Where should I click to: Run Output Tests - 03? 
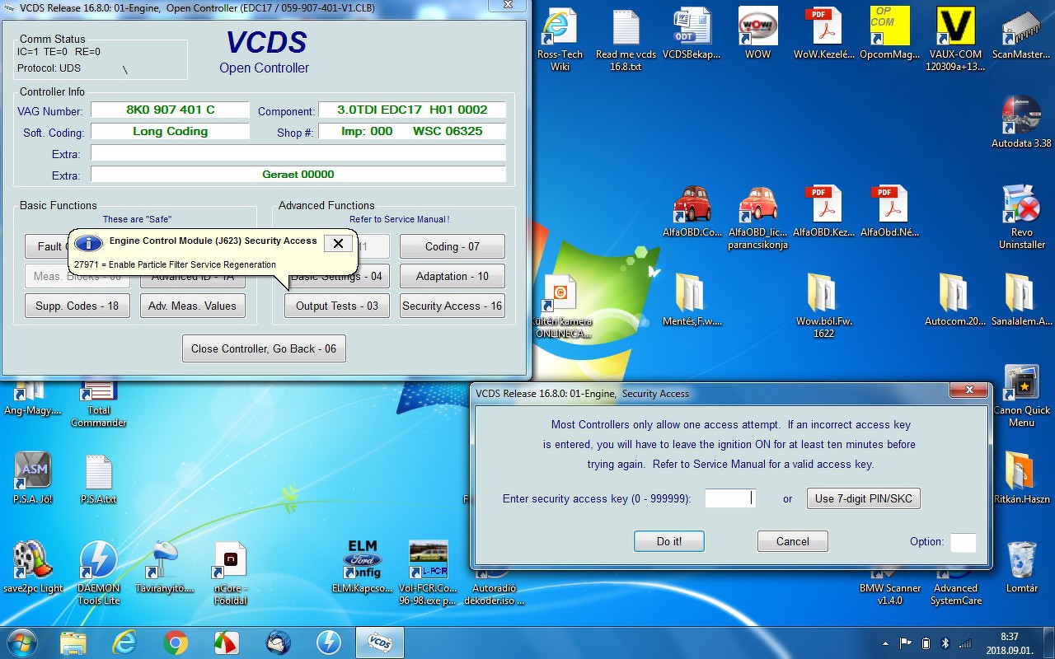[337, 306]
